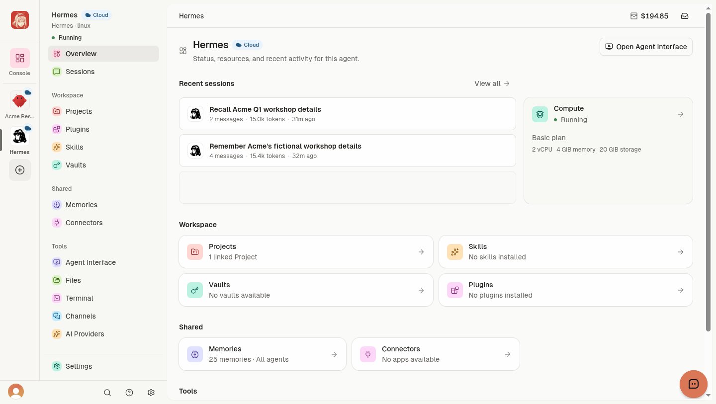This screenshot has height=404, width=716.
Task: Click the $194.85 balance indicator
Action: pyautogui.click(x=649, y=16)
